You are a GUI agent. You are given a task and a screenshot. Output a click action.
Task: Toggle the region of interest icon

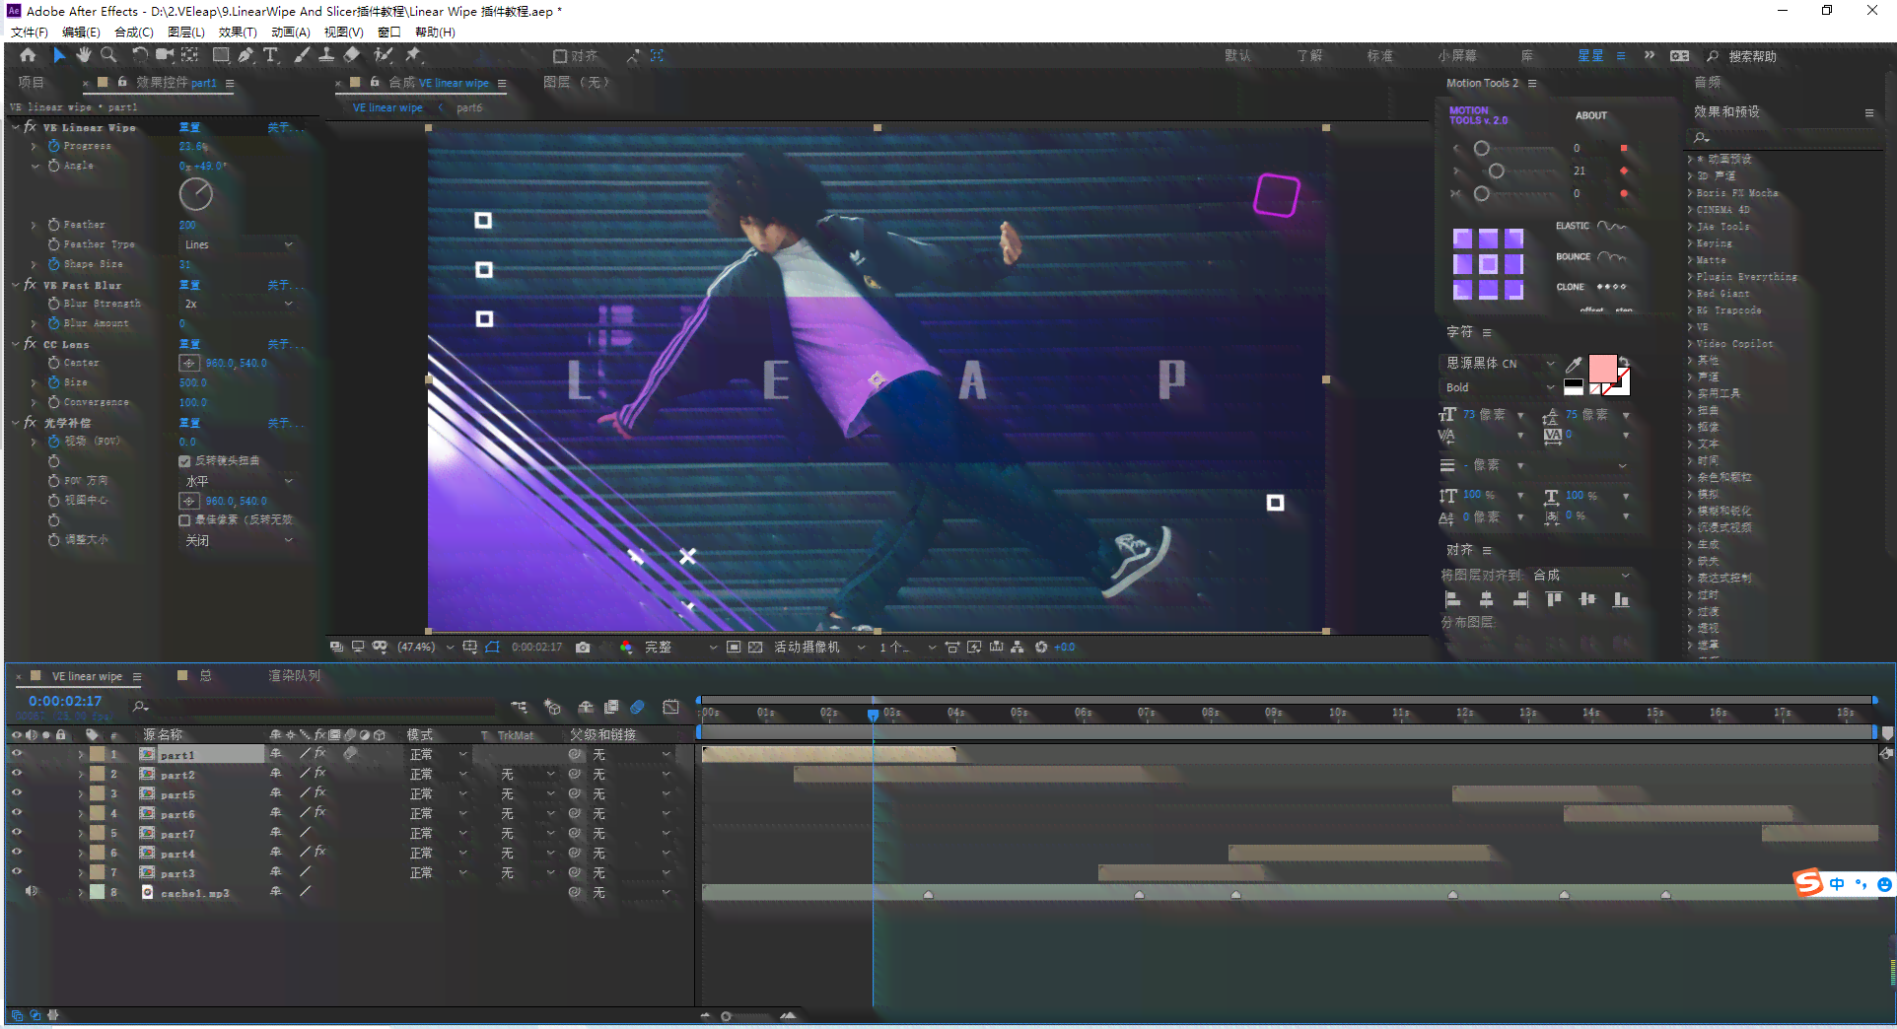tap(734, 648)
